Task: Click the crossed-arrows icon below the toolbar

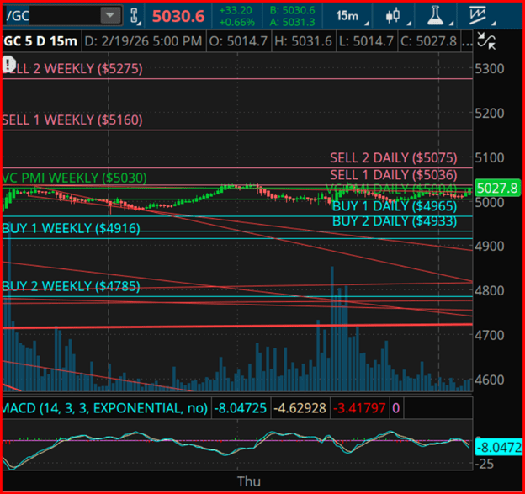Action: tap(485, 40)
